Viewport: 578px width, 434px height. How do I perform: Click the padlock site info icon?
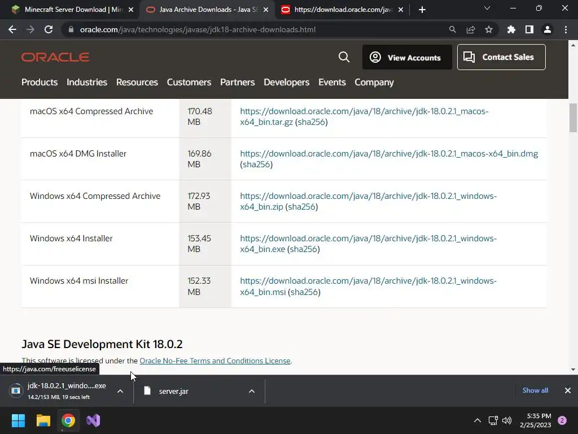tap(71, 29)
